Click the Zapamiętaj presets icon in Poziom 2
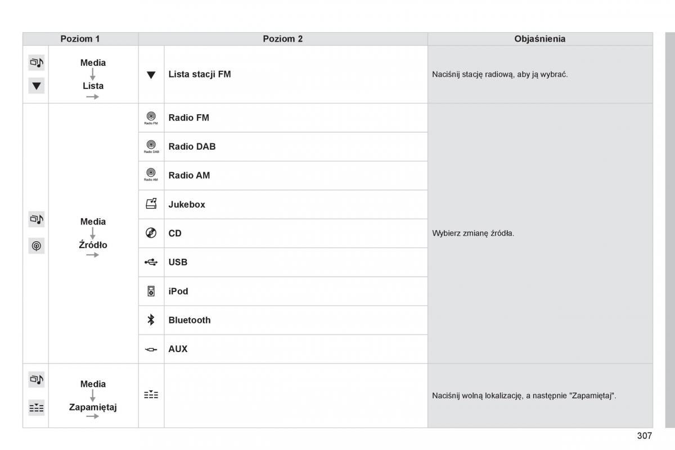The width and height of the screenshot is (675, 450). (151, 395)
